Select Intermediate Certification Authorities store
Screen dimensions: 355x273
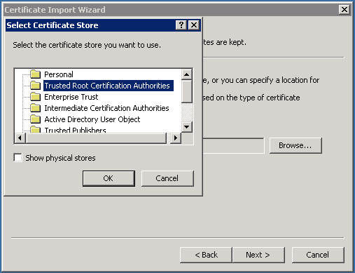pos(106,108)
